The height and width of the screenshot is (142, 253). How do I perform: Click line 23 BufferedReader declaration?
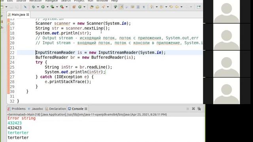85,58
